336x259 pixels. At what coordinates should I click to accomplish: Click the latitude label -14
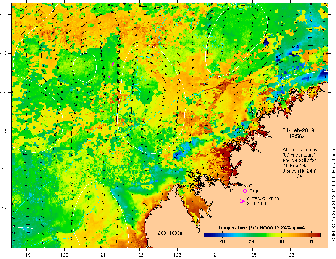point(4,92)
